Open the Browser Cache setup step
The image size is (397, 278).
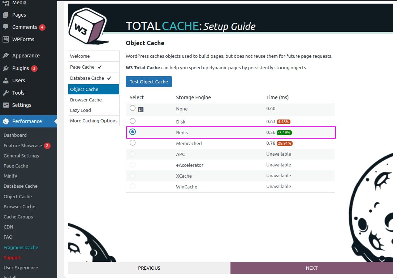pyautogui.click(x=94, y=100)
